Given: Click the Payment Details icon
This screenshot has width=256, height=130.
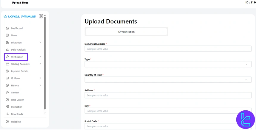Looking at the screenshot, I should tap(7, 71).
